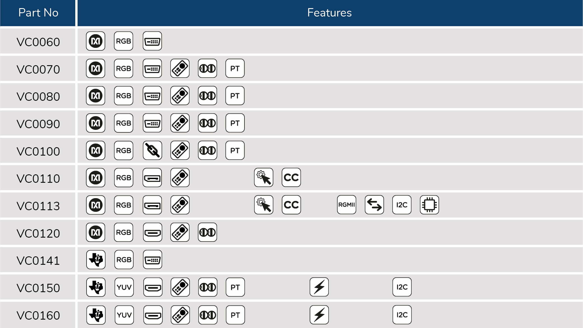This screenshot has height=328, width=583.
Task: Click the Texas Instruments logo in VC0141 row
Action: pyautogui.click(x=96, y=260)
